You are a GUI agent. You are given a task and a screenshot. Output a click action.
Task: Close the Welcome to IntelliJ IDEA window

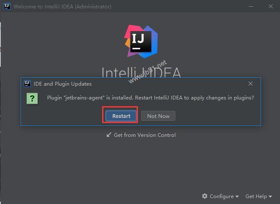point(270,6)
